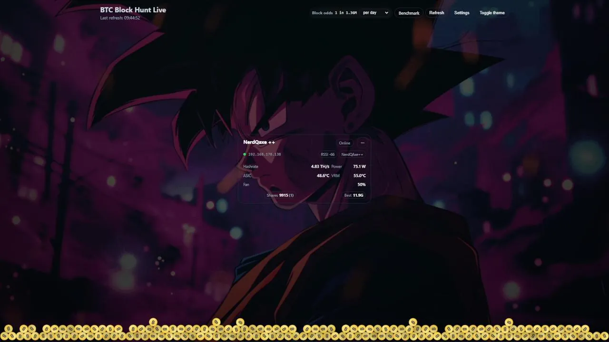This screenshot has height=342, width=609.
Task: Click Toggle theme button
Action: (x=492, y=13)
